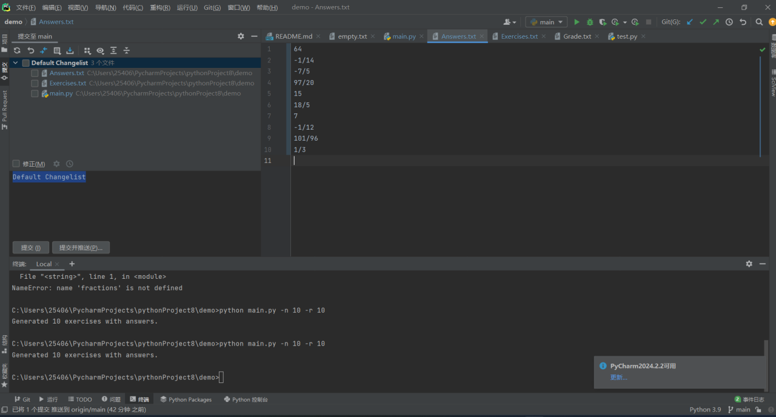Open the Python 控制台 tool window
Viewport: 776px width, 417px height.
pos(246,399)
